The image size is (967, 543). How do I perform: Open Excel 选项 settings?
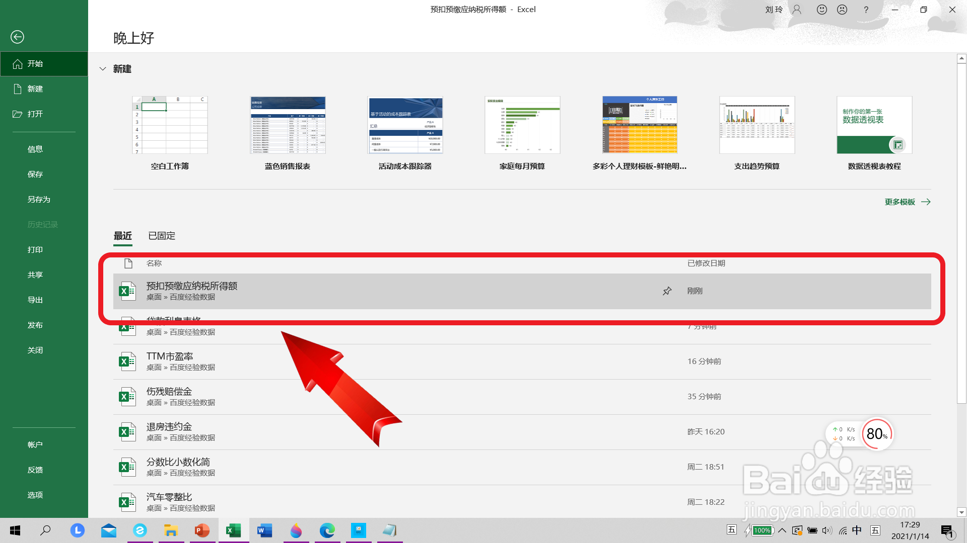pos(44,495)
